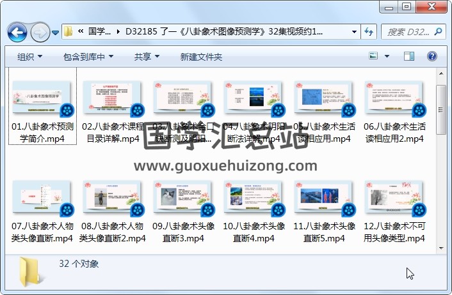Open the recent pages dropdown arrow
Image resolution: width=452 pixels, height=295 pixels.
56,32
